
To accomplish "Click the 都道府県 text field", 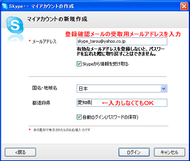I will pyautogui.click(x=122, y=103).
